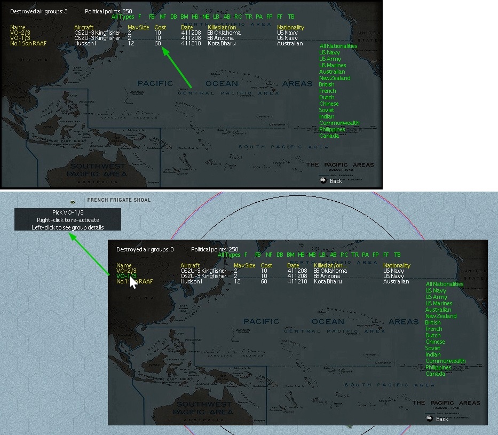Filter by FF type in lower screenshot
The width and height of the screenshot is (498, 435).
(x=386, y=255)
